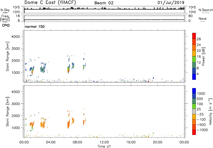The width and height of the screenshot is (213, 148).
Task: Select the "24" power colorbar label
Action: tap(199, 45)
